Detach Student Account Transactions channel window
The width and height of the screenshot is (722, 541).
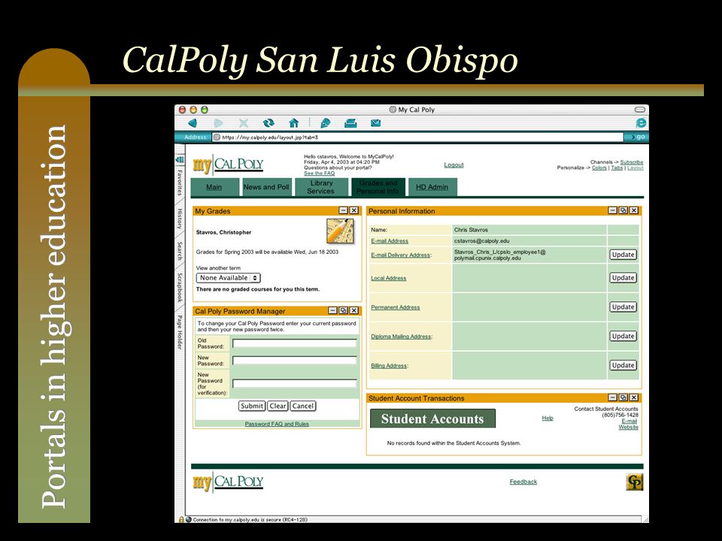623,397
